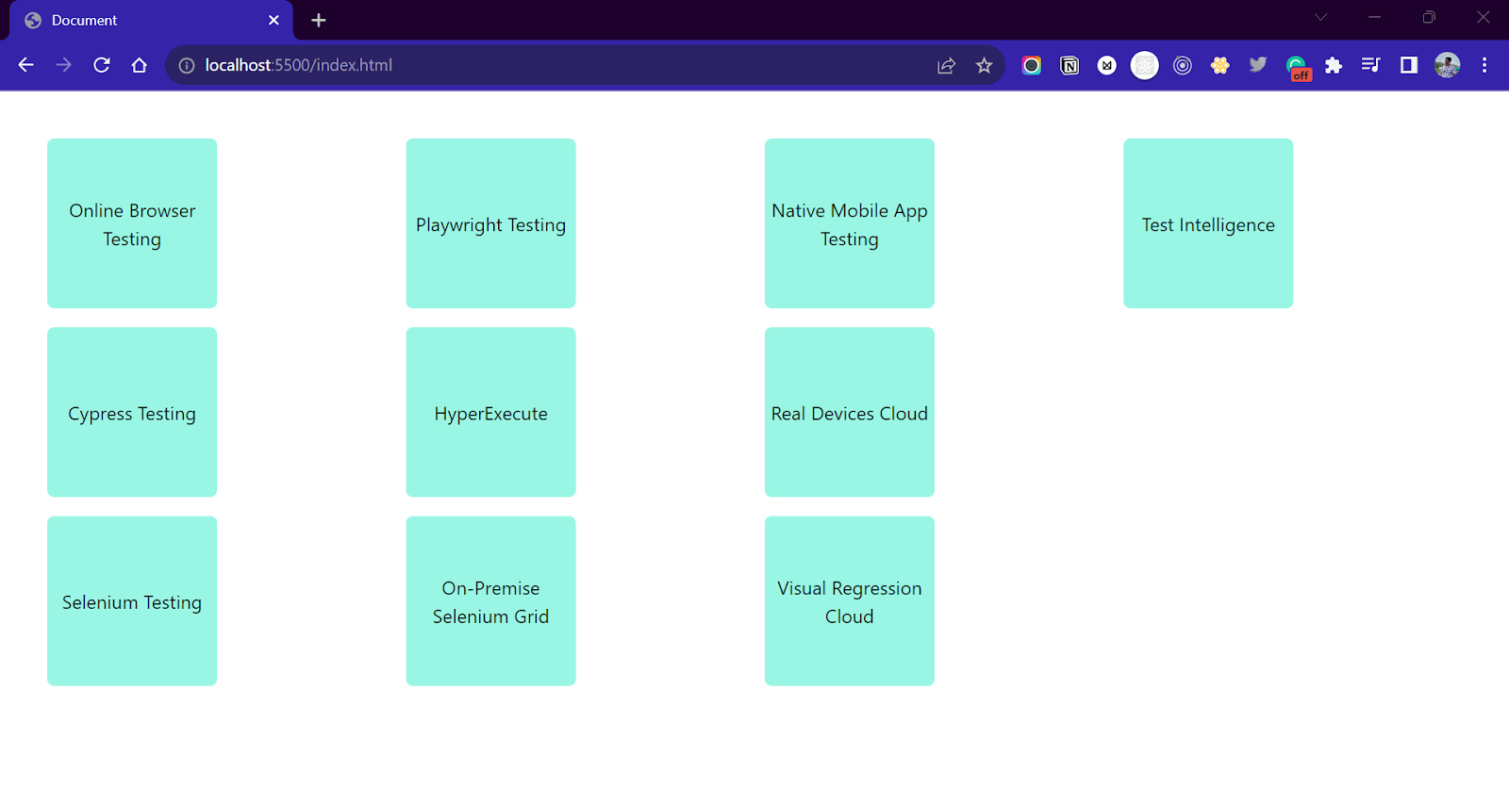This screenshot has width=1509, height=789.
Task: Click the Real Devices Cloud card
Action: (x=850, y=412)
